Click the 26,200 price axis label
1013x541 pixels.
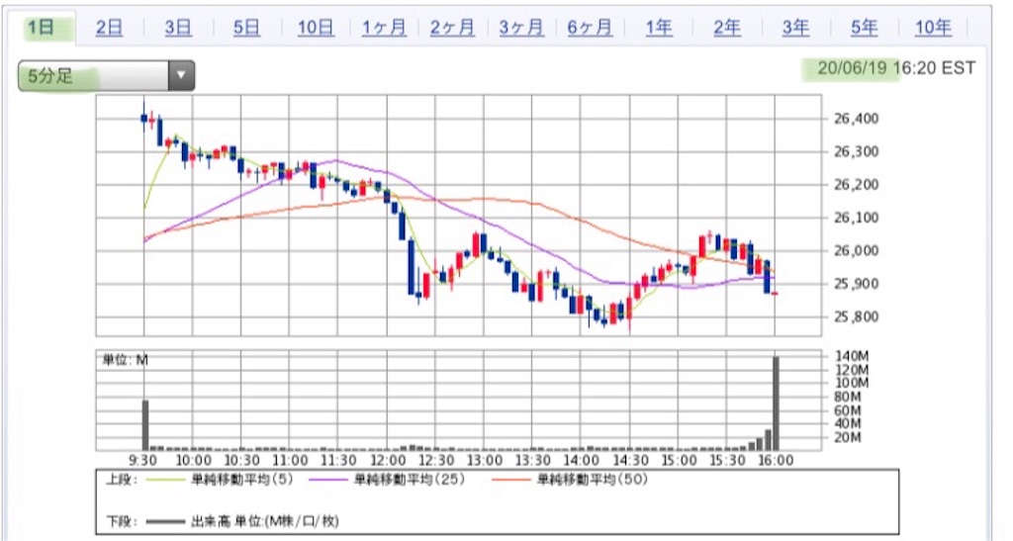pyautogui.click(x=856, y=185)
